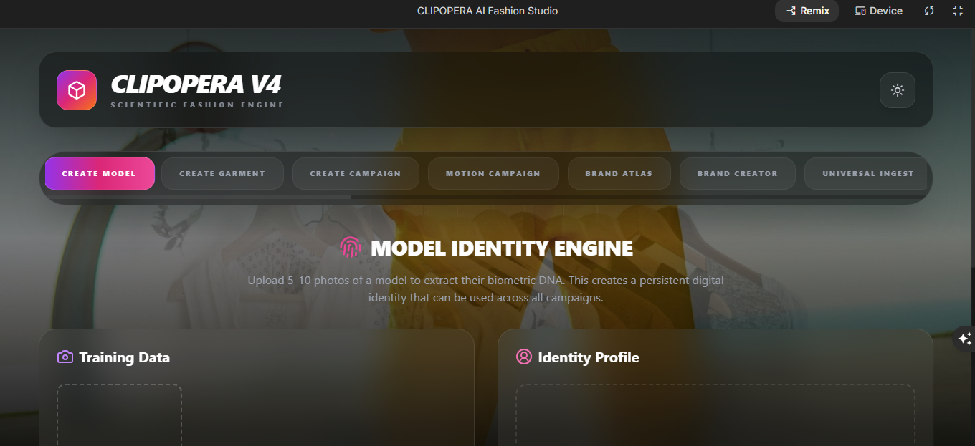The height and width of the screenshot is (446, 975).
Task: Open the Device preview option
Action: pos(879,11)
